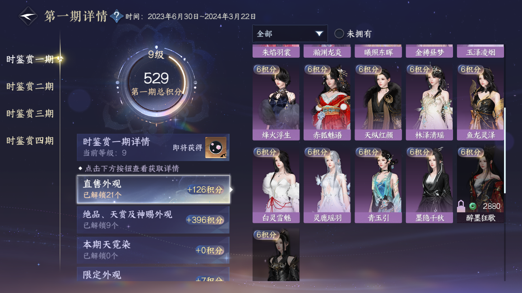Click the lock icon on 醉墨狂歌 card
This screenshot has width=522, height=293.
tap(461, 206)
